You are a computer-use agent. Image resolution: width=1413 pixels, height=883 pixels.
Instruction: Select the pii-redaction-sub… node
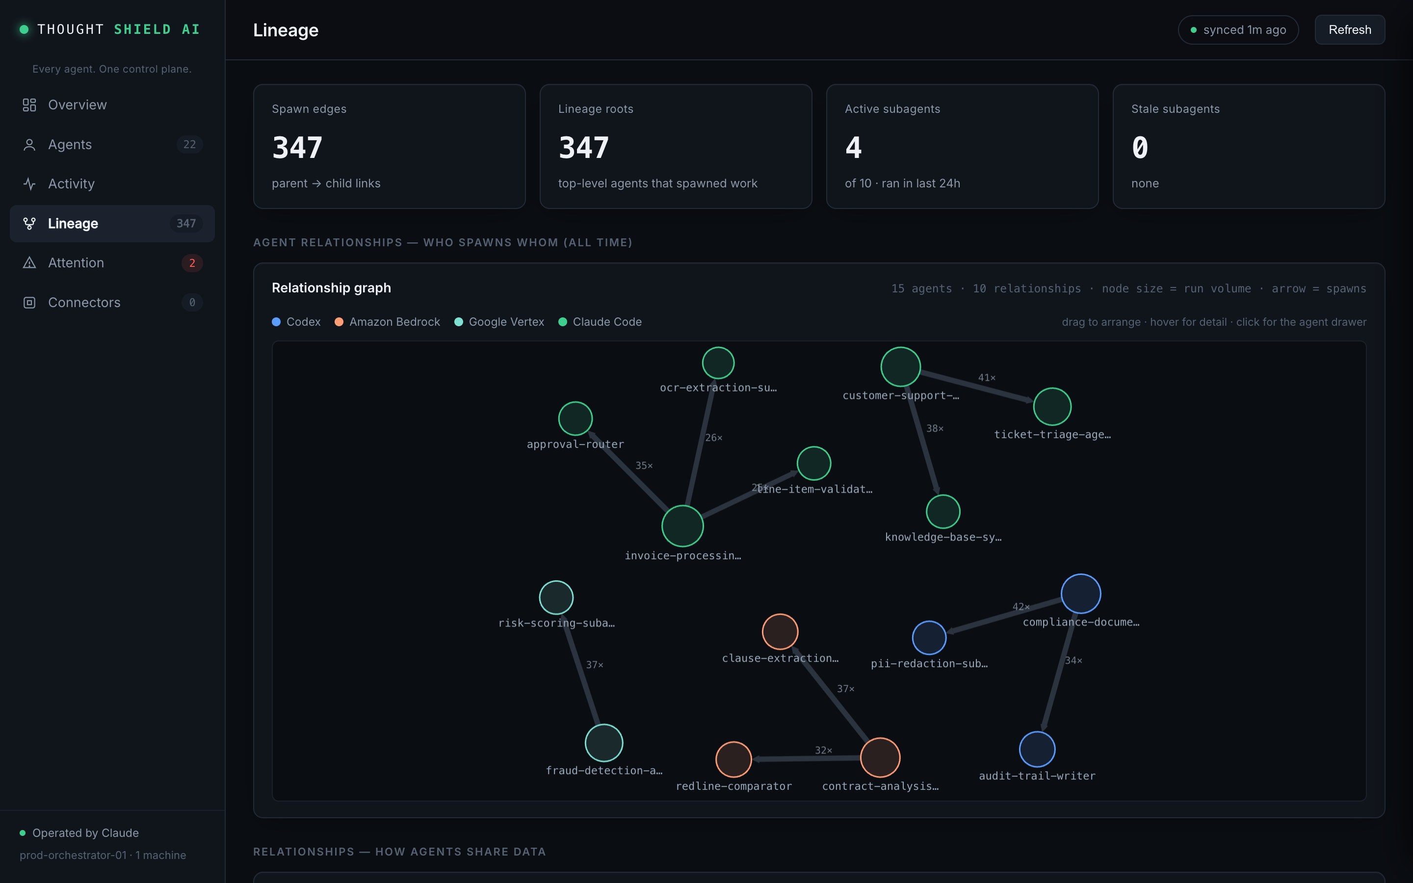[x=929, y=638]
